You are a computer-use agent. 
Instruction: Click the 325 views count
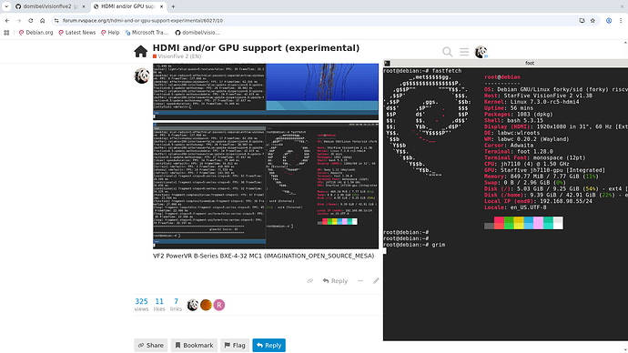click(x=141, y=304)
